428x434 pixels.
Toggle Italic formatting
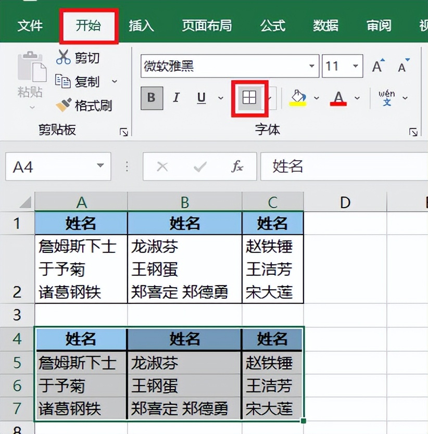click(x=175, y=98)
